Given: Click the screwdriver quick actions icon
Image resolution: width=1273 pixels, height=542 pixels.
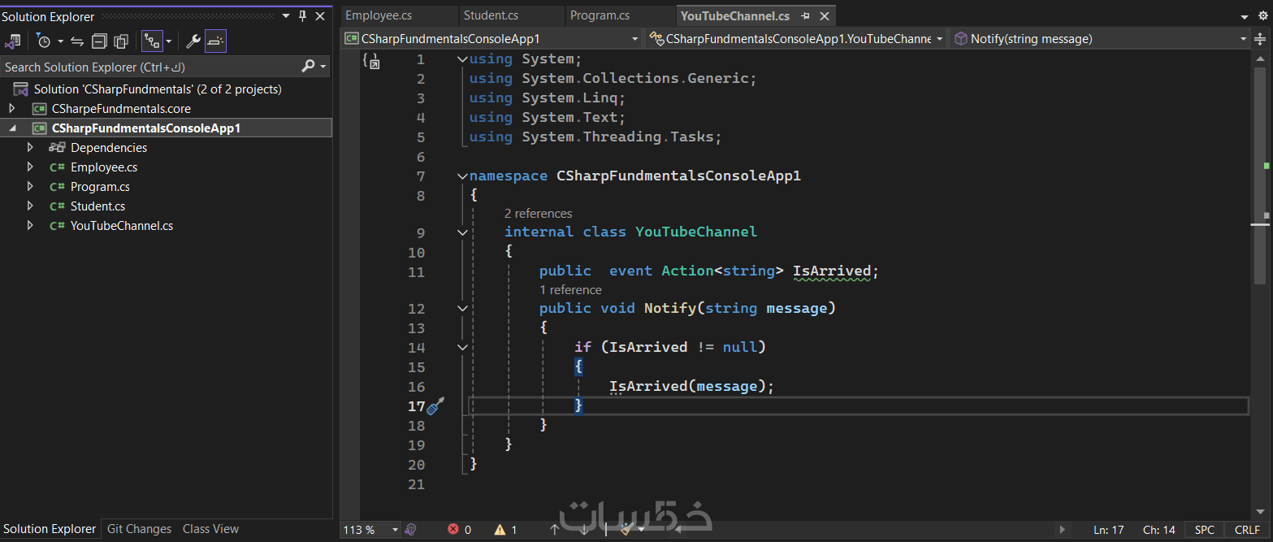Looking at the screenshot, I should pos(435,405).
